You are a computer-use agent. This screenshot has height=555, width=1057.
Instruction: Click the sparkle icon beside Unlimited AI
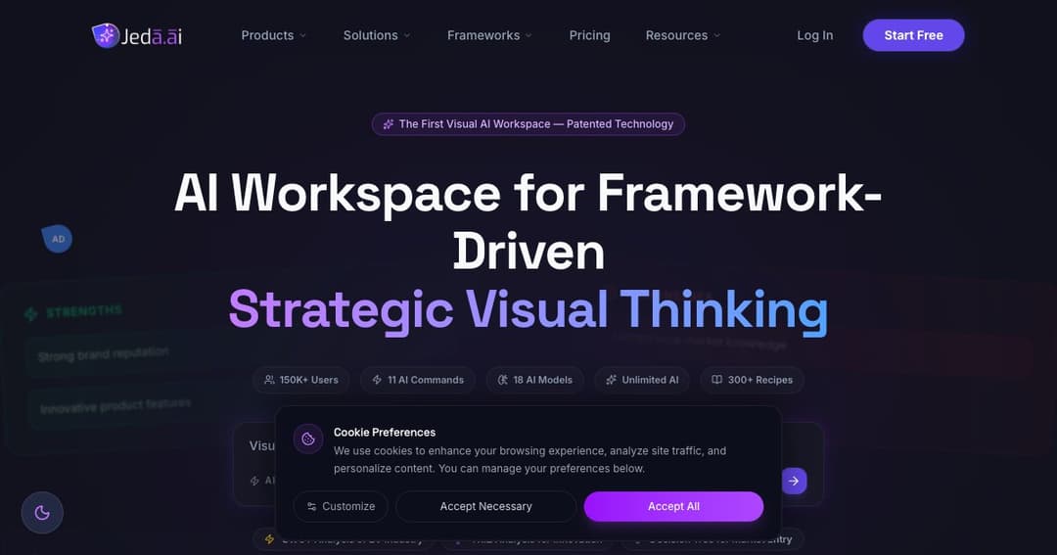(612, 380)
